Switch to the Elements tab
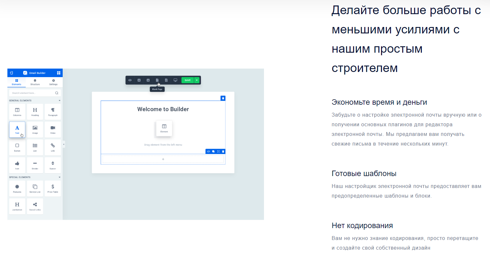This screenshot has width=490, height=257. coord(16,82)
